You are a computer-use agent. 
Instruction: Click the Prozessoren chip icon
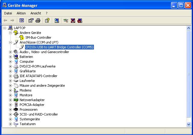[x=16, y=109]
